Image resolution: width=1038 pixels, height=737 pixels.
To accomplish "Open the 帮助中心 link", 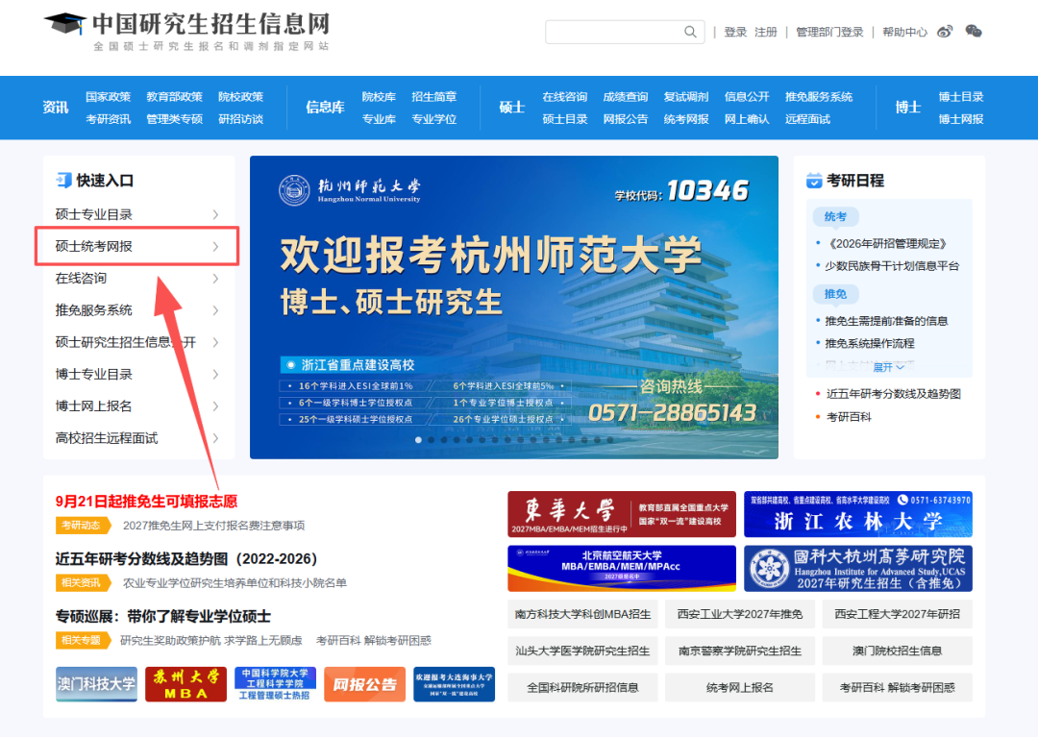I will click(905, 32).
